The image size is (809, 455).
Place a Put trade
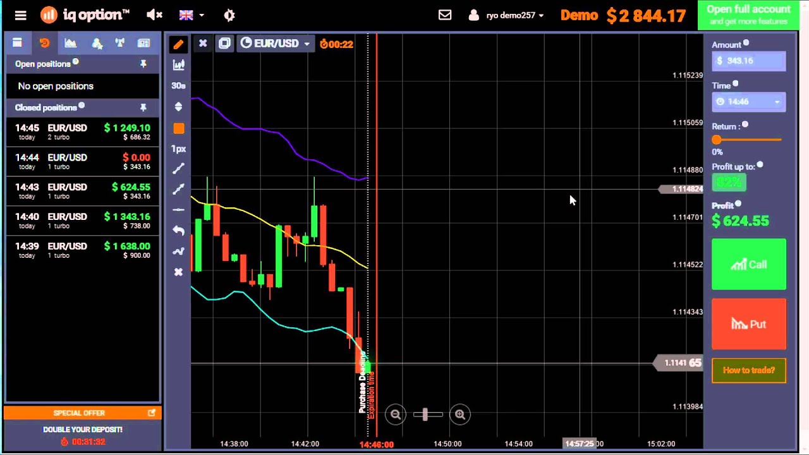pyautogui.click(x=749, y=324)
